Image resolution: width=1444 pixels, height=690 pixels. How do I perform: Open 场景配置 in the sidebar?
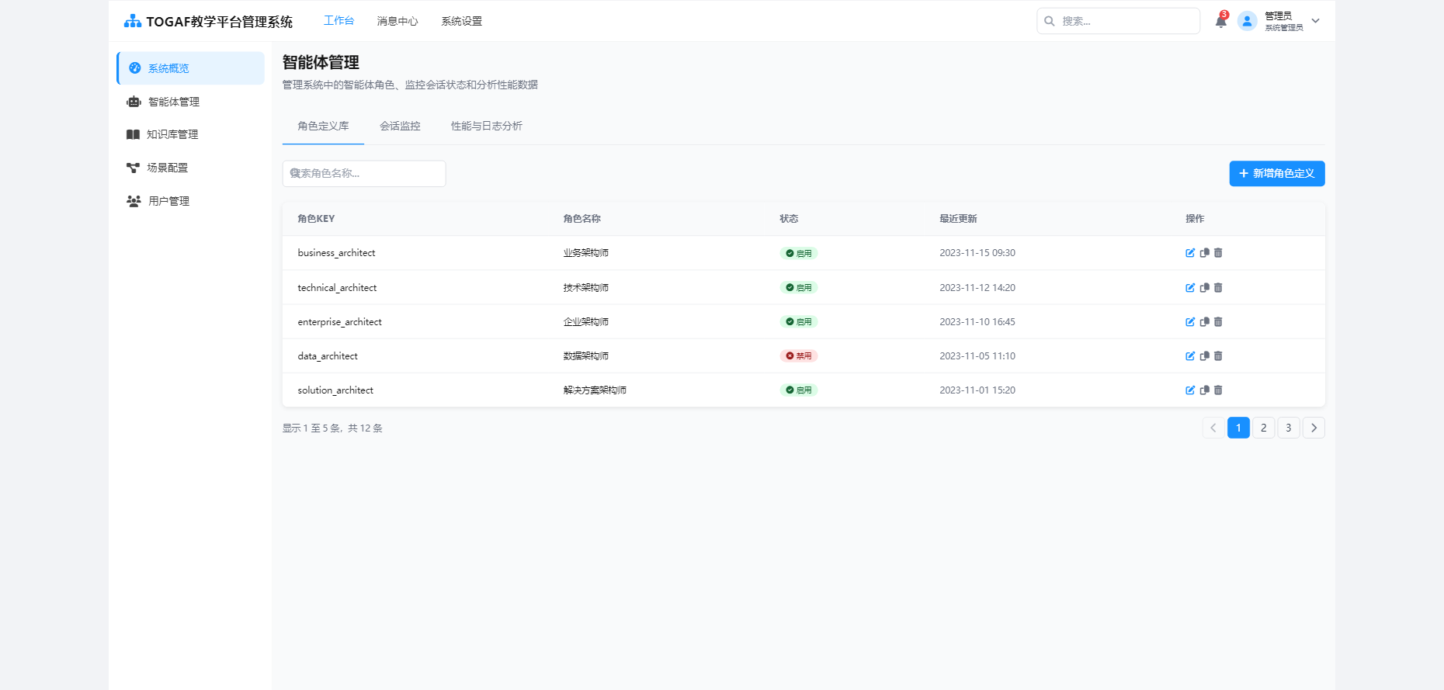191,168
